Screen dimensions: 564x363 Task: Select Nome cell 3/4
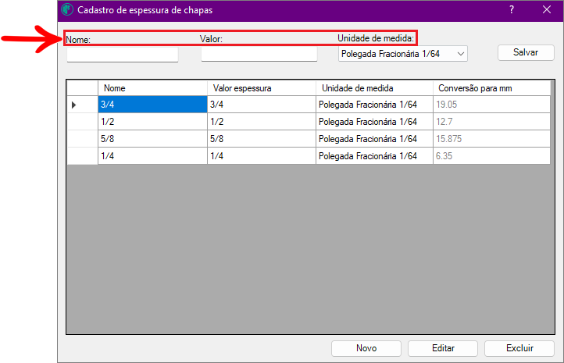click(x=152, y=105)
